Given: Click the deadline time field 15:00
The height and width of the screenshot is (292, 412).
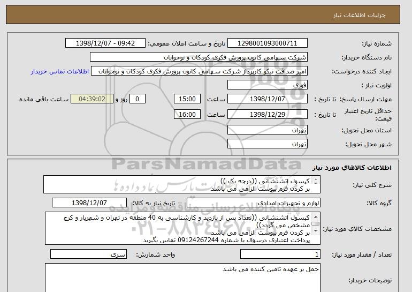Looking at the screenshot, I should [x=187, y=99].
